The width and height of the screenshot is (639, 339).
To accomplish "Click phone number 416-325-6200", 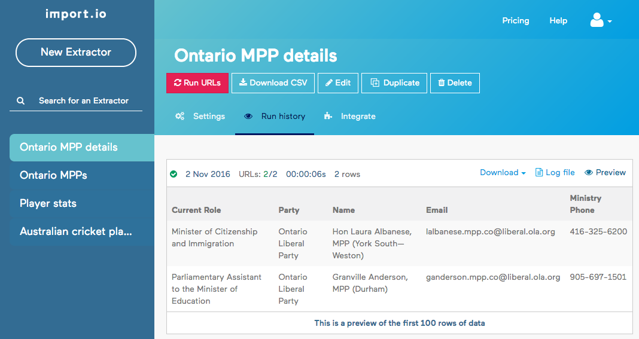I will 598,231.
